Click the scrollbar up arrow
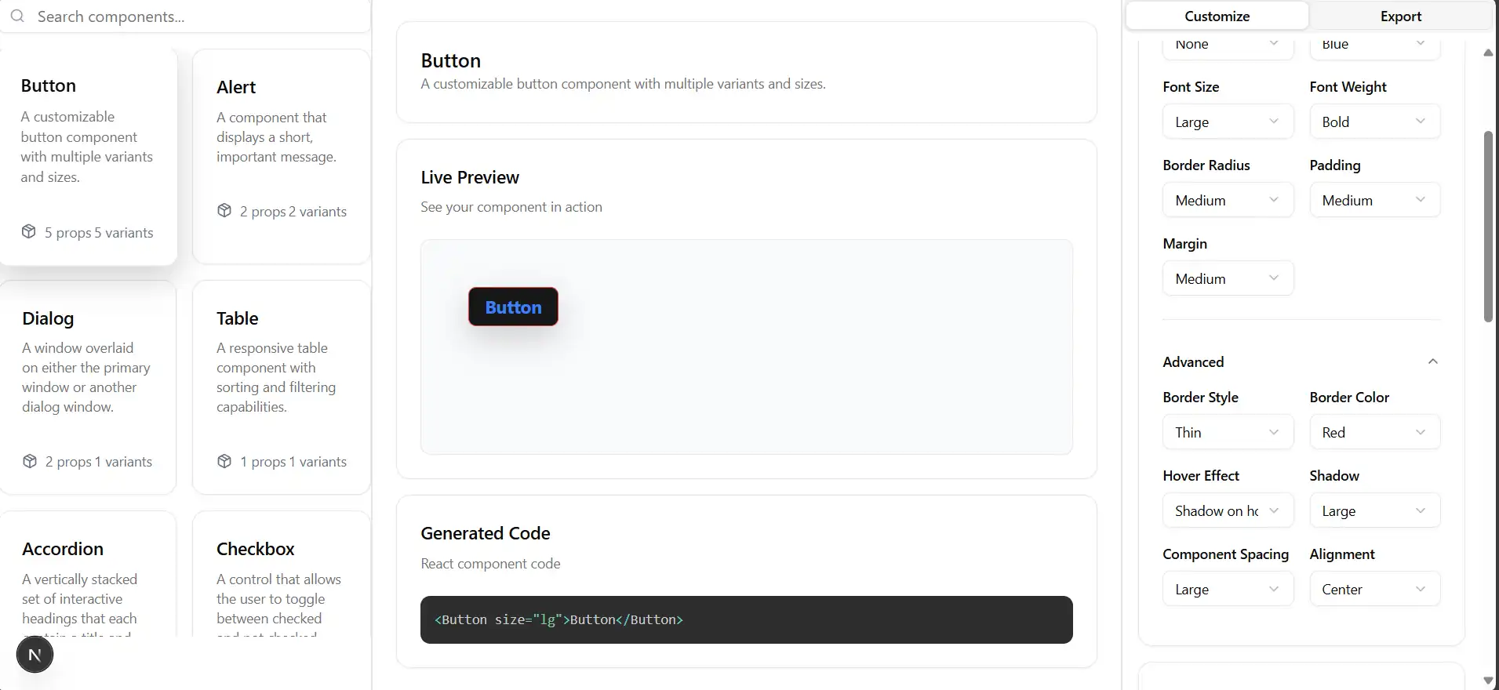Screen dimensions: 1499x690 1486,53
